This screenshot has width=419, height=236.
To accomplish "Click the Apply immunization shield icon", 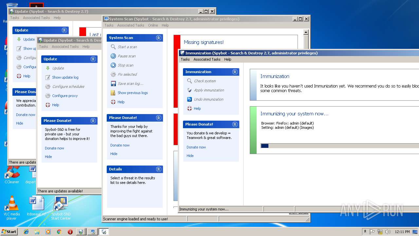I will [190, 90].
